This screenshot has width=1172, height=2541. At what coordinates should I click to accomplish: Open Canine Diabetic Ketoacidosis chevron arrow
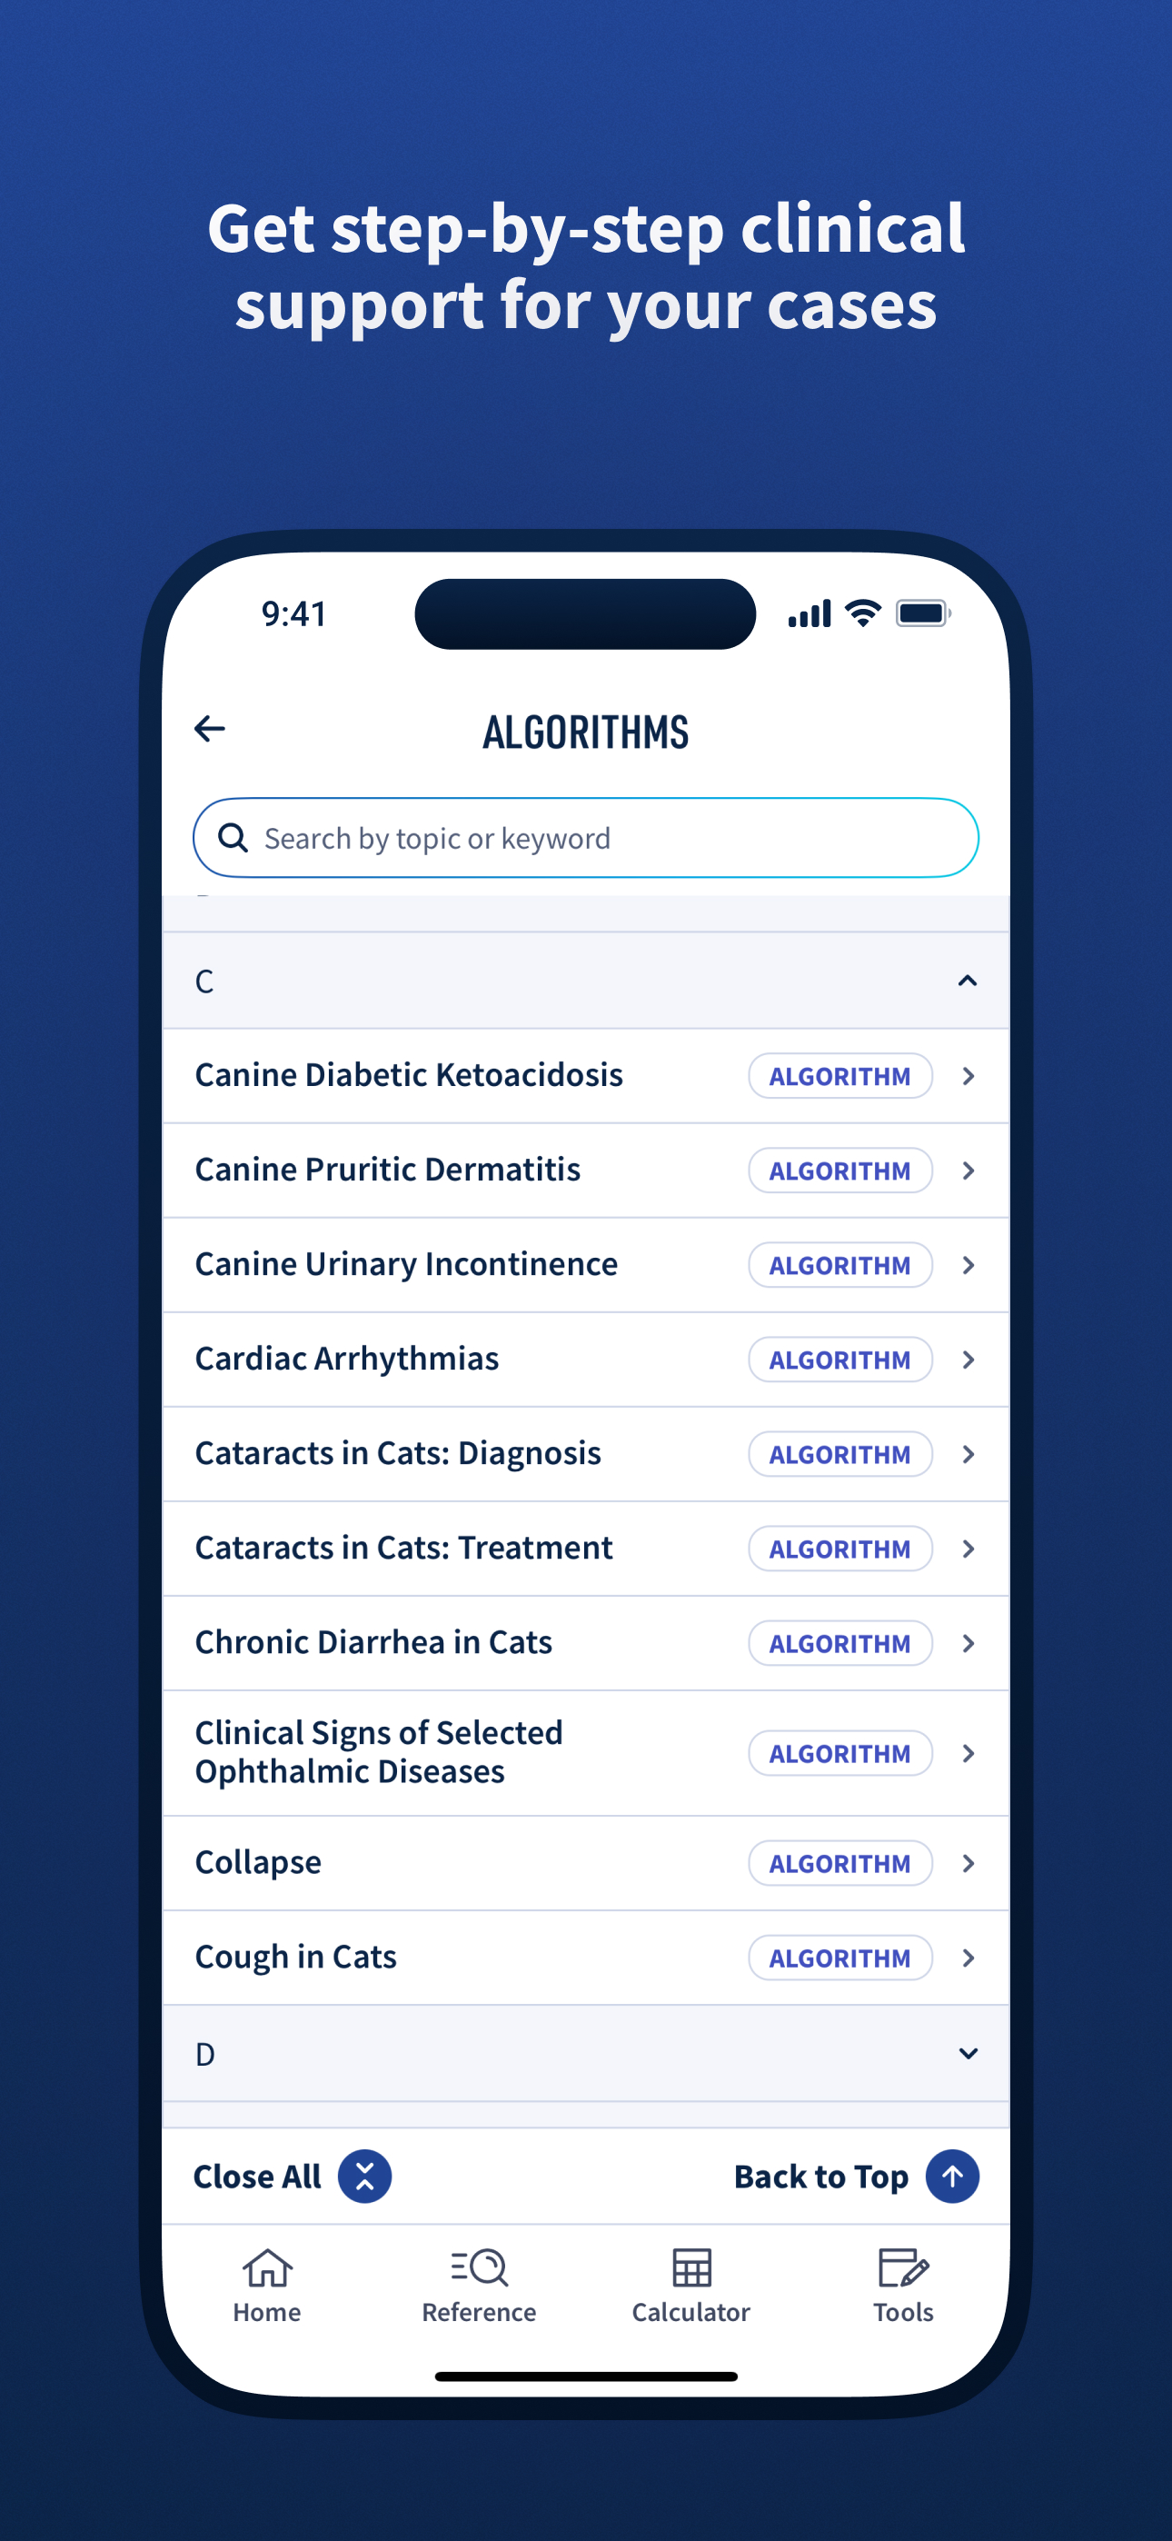pos(968,1076)
